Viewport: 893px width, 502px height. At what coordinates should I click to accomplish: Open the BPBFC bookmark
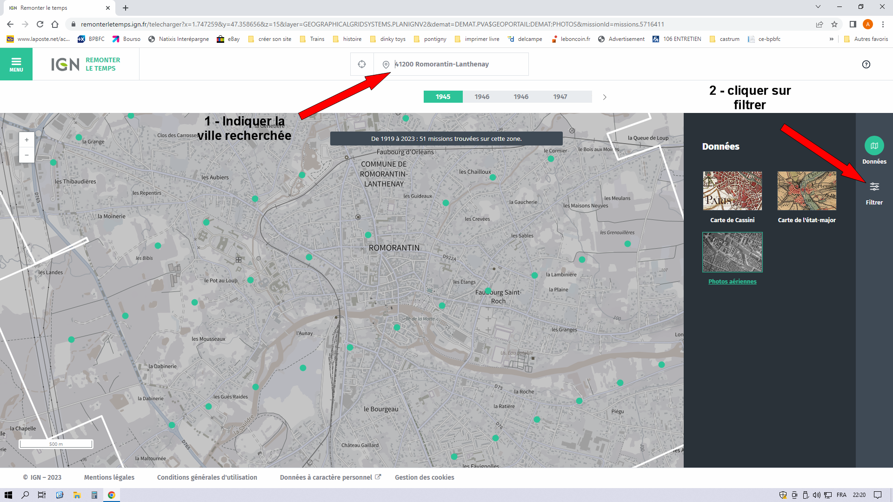(91, 39)
